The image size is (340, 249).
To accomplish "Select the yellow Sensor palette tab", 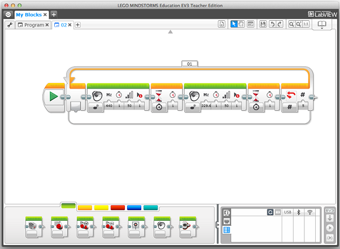I will [x=101, y=207].
